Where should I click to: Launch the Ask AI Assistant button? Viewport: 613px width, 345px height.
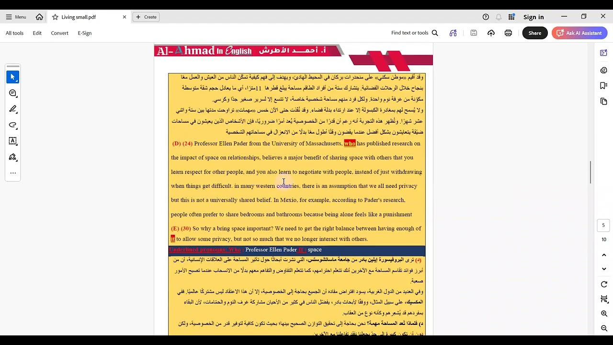579,33
